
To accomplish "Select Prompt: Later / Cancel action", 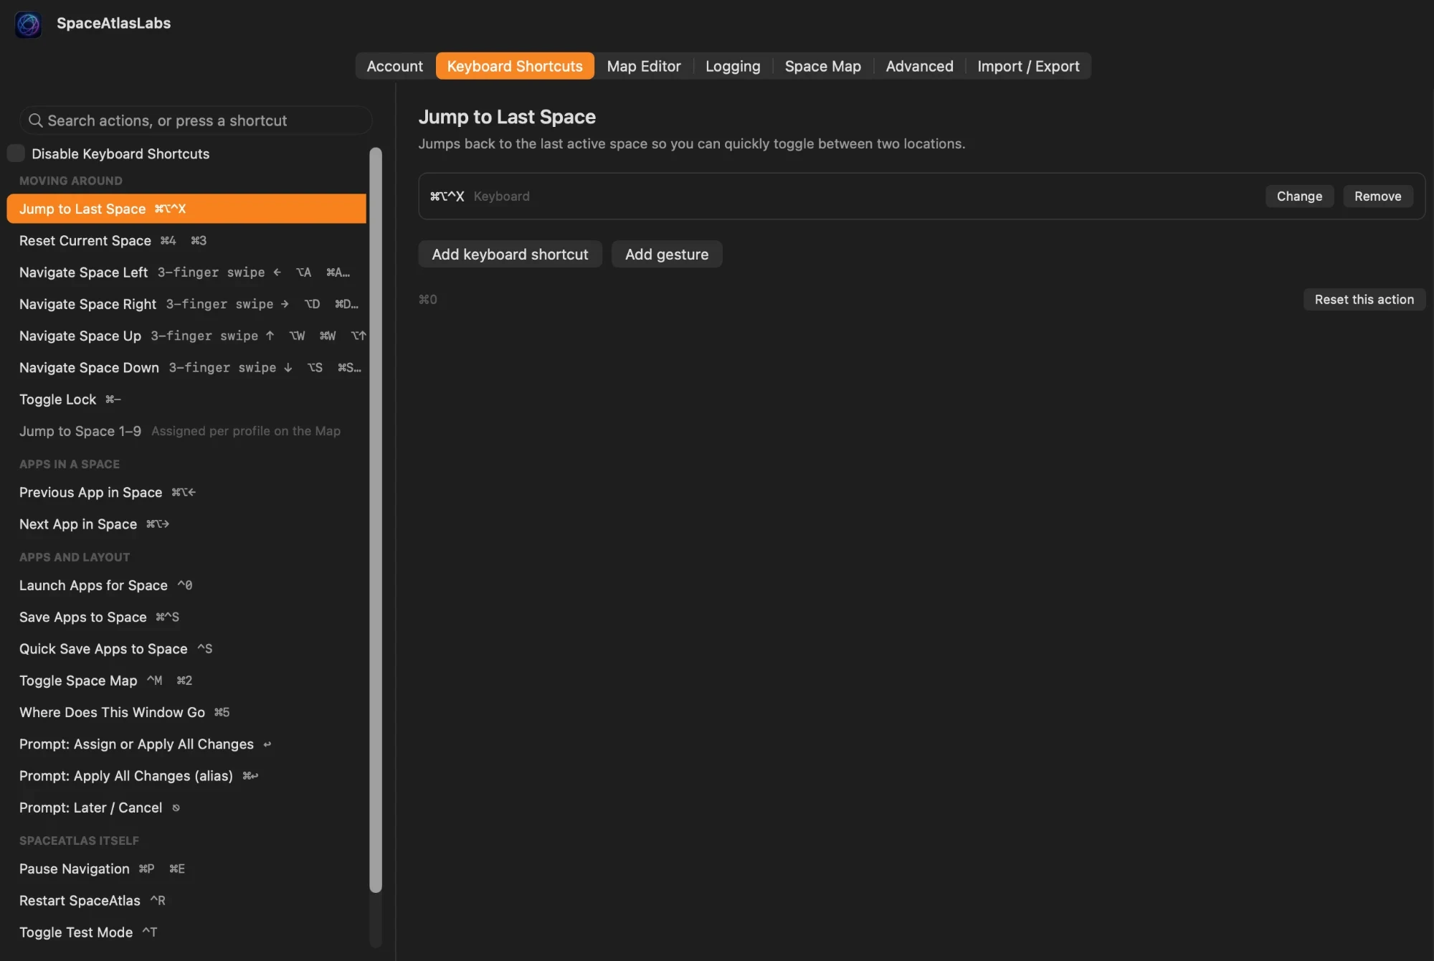I will point(186,807).
